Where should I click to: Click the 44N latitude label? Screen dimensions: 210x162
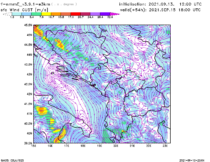pos(29,55)
